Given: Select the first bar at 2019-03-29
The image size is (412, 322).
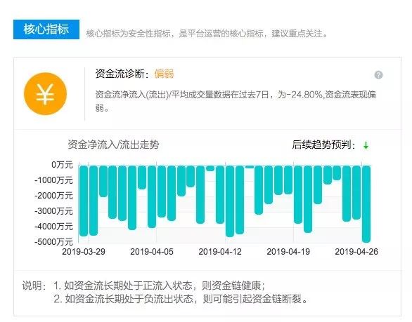Looking at the screenshot, I should tap(83, 201).
